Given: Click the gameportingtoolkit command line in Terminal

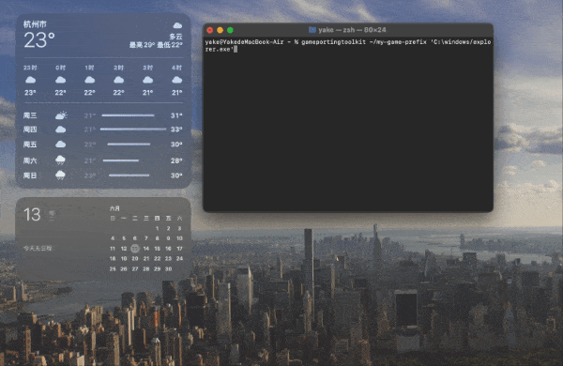Looking at the screenshot, I should [x=347, y=46].
